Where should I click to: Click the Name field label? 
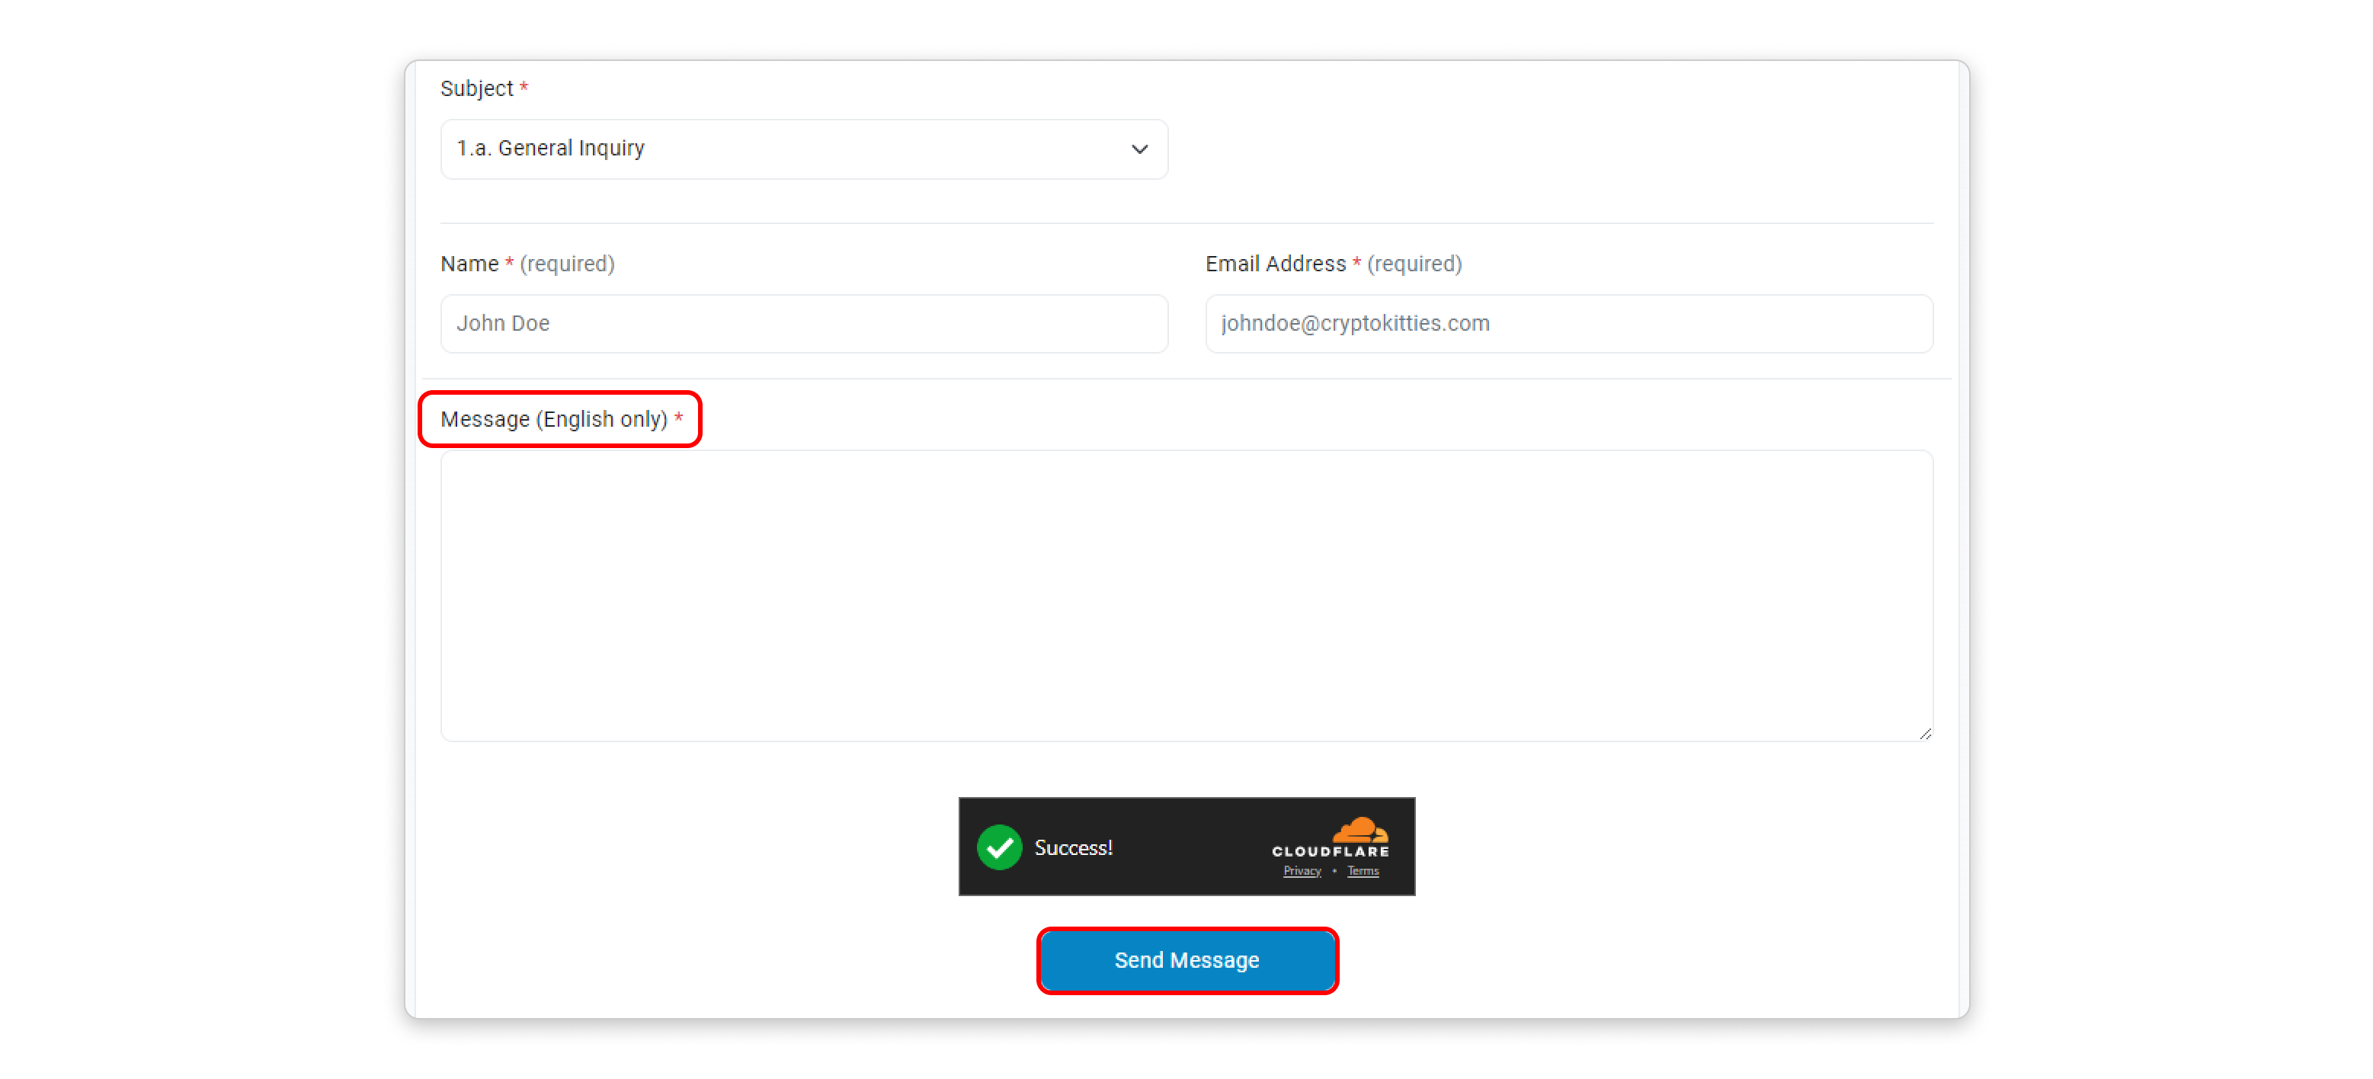point(469,264)
